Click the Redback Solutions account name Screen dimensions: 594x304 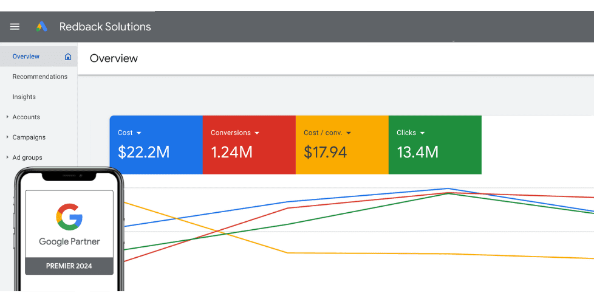click(105, 27)
